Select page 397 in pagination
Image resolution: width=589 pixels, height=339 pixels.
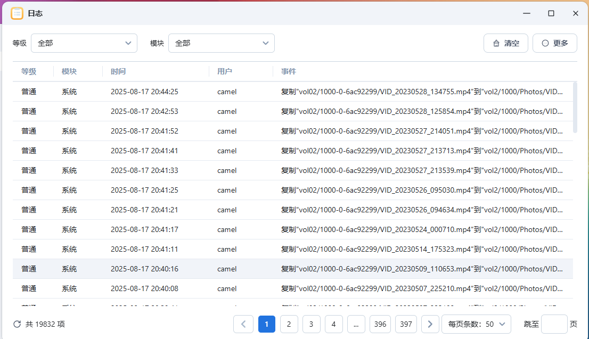[406, 324]
